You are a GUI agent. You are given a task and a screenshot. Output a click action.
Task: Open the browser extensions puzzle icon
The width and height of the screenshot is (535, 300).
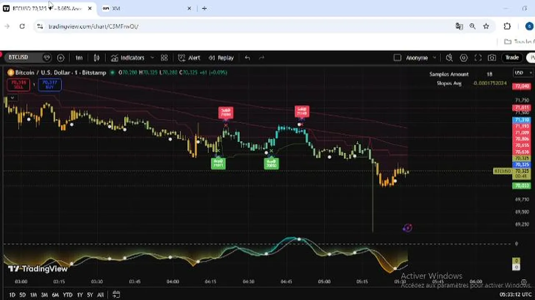(507, 26)
